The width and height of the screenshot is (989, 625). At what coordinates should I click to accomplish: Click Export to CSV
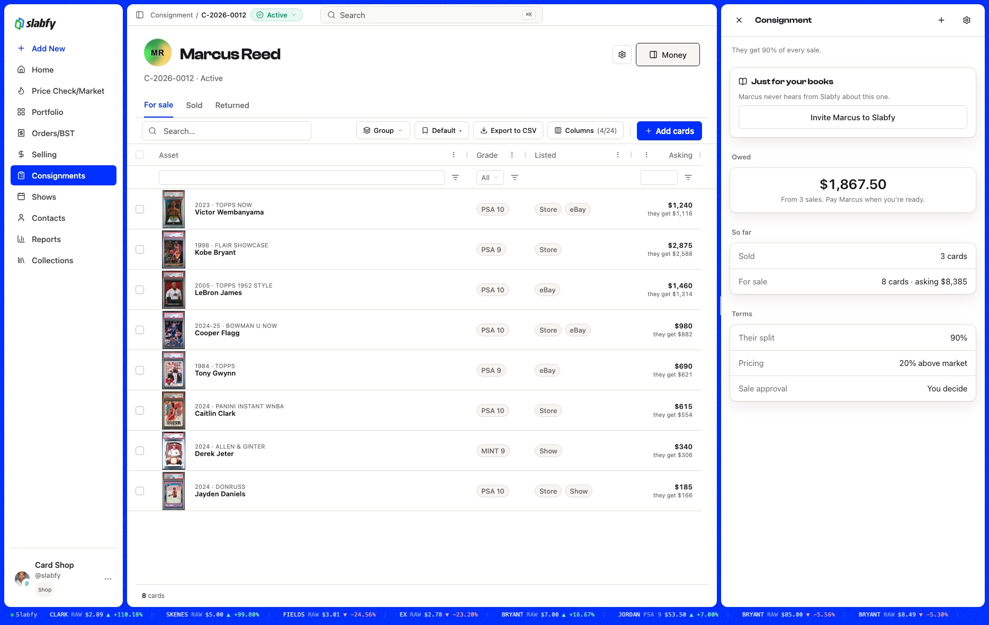[508, 131]
